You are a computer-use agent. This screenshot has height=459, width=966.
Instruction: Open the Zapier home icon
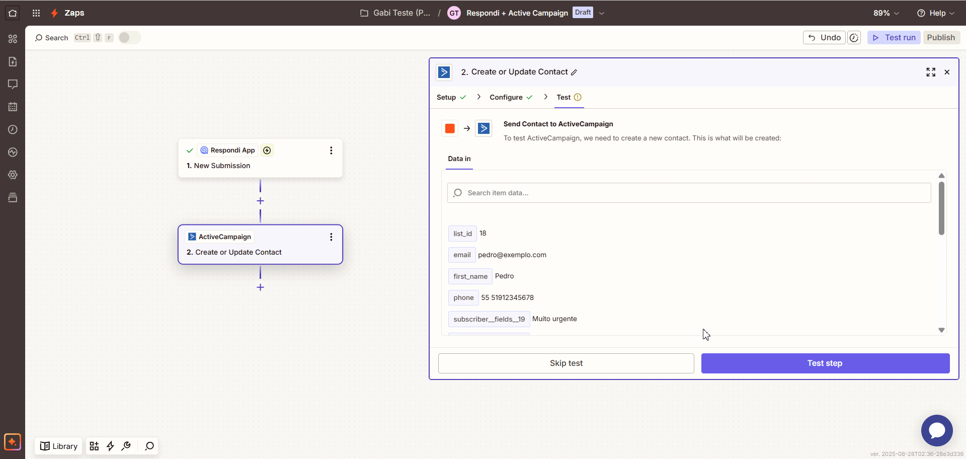coord(13,13)
